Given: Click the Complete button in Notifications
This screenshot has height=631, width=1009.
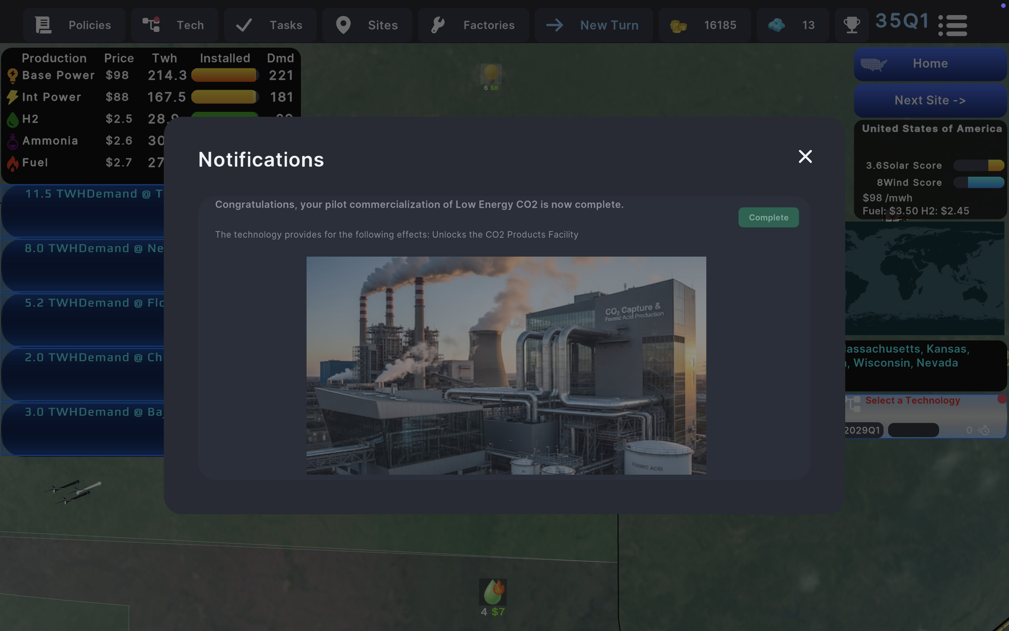Looking at the screenshot, I should pyautogui.click(x=768, y=217).
